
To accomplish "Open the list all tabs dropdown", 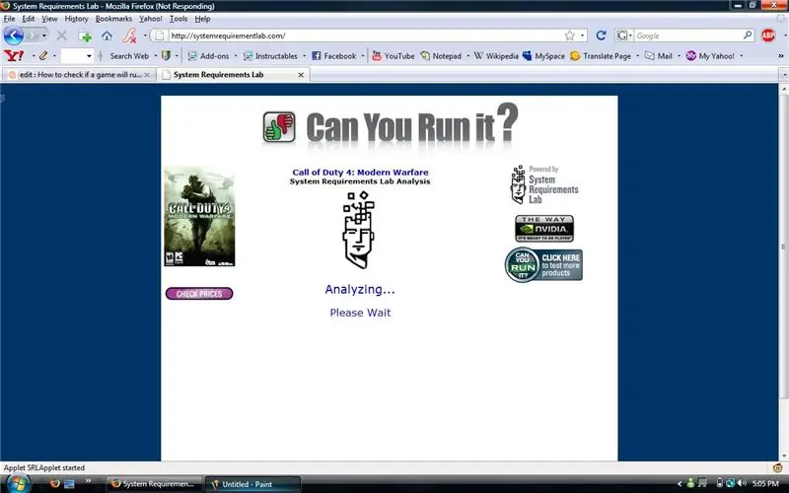I will coord(784,75).
